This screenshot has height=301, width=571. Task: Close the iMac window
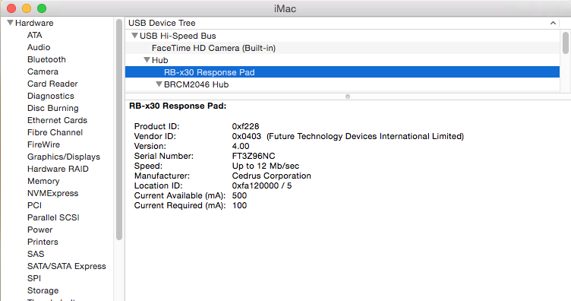coord(11,8)
